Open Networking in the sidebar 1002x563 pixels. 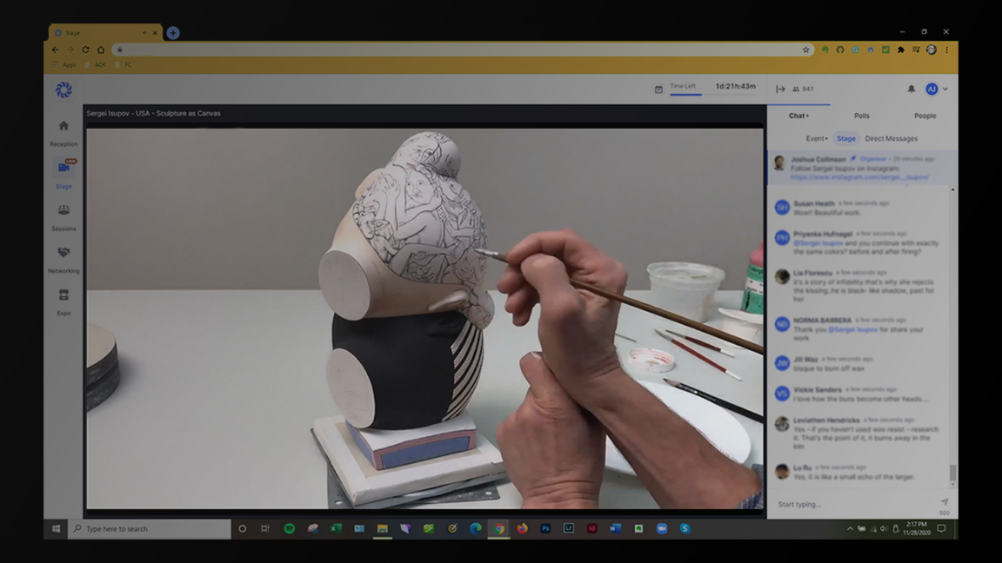click(63, 260)
